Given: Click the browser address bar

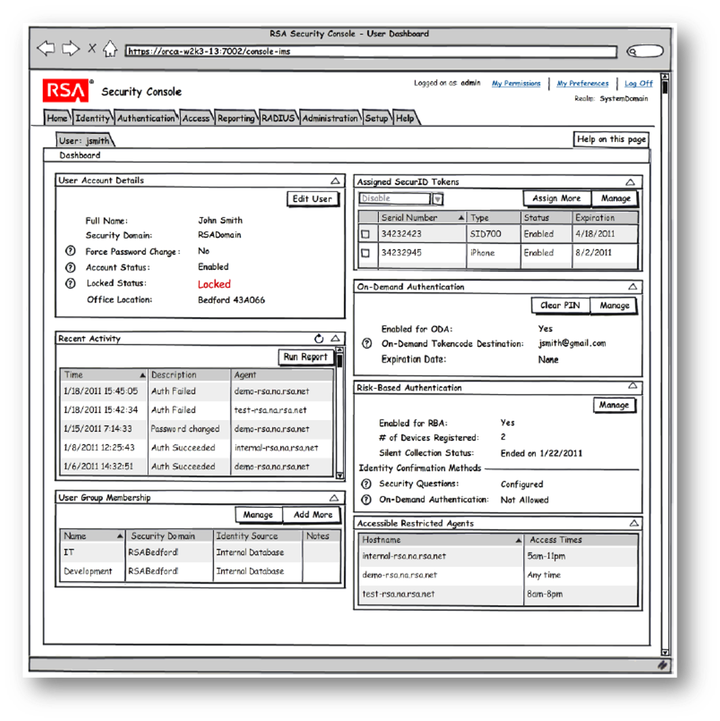Looking at the screenshot, I should tap(372, 51).
